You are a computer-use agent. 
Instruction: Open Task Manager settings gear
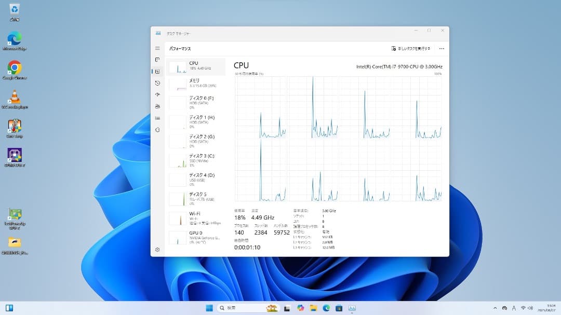tap(157, 250)
